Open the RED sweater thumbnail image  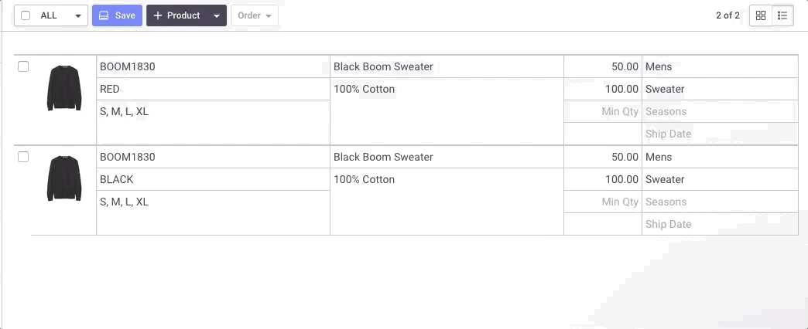coord(64,88)
